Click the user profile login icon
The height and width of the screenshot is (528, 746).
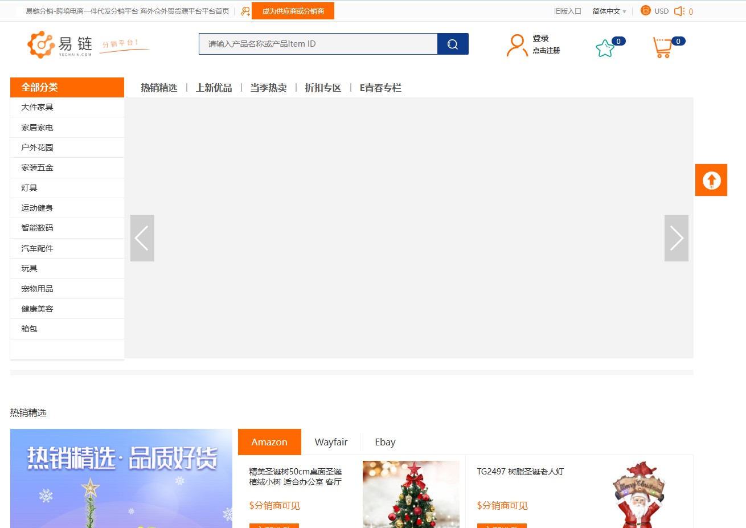click(x=516, y=45)
